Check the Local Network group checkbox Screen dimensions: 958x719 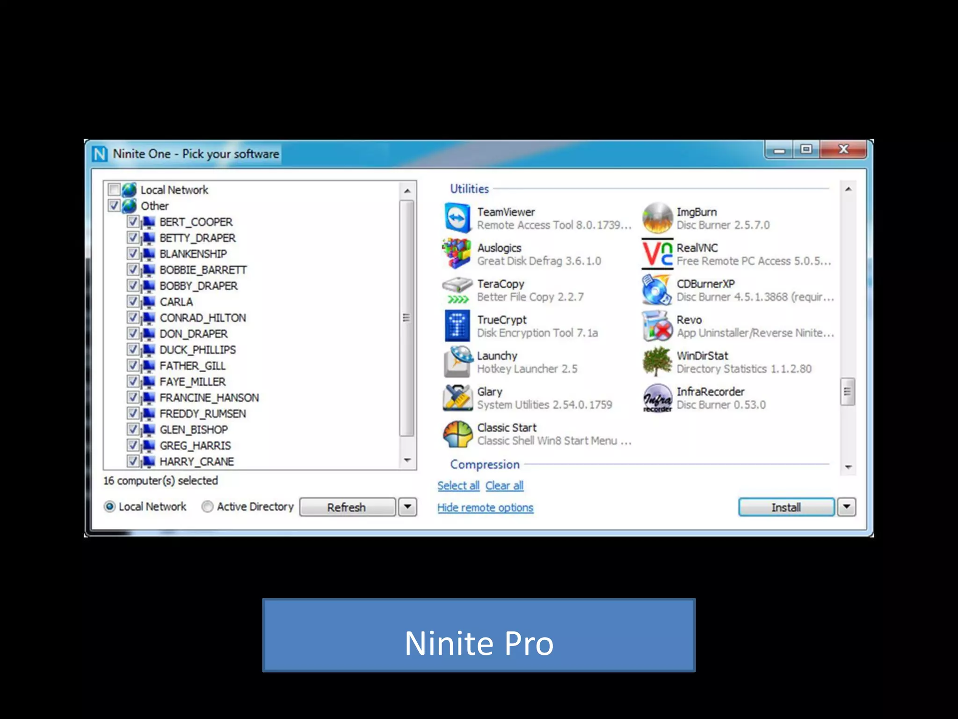click(114, 189)
